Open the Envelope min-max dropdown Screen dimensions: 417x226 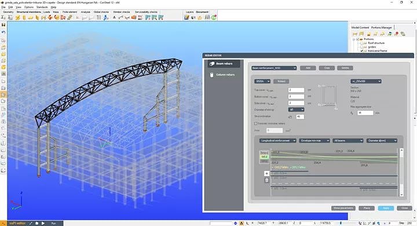click(x=314, y=141)
